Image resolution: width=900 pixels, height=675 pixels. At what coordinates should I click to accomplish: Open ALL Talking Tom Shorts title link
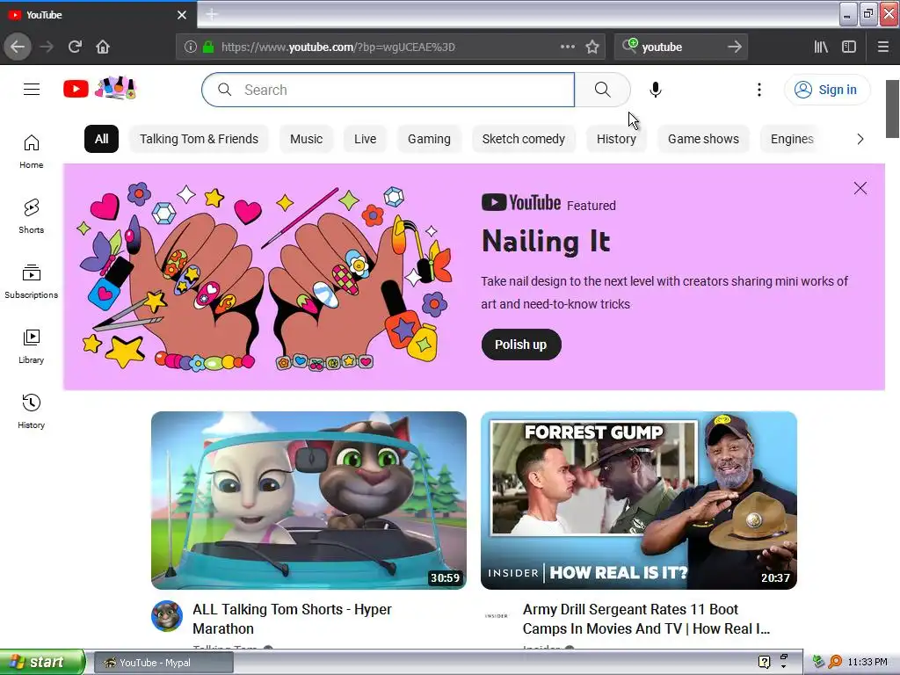pos(292,619)
